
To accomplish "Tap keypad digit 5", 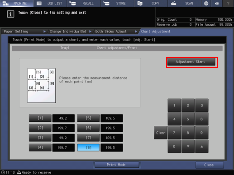I will [x=188, y=119].
